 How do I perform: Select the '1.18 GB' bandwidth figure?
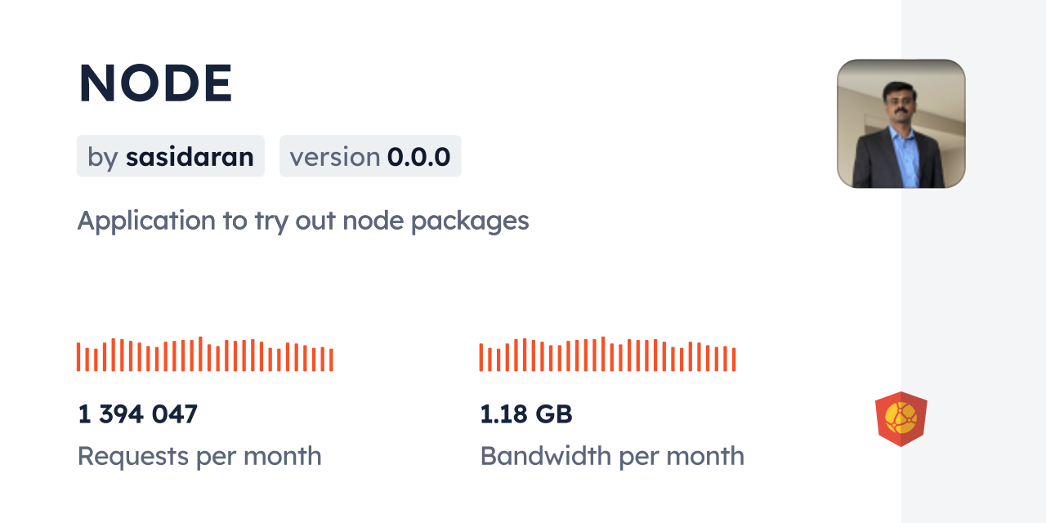point(526,414)
